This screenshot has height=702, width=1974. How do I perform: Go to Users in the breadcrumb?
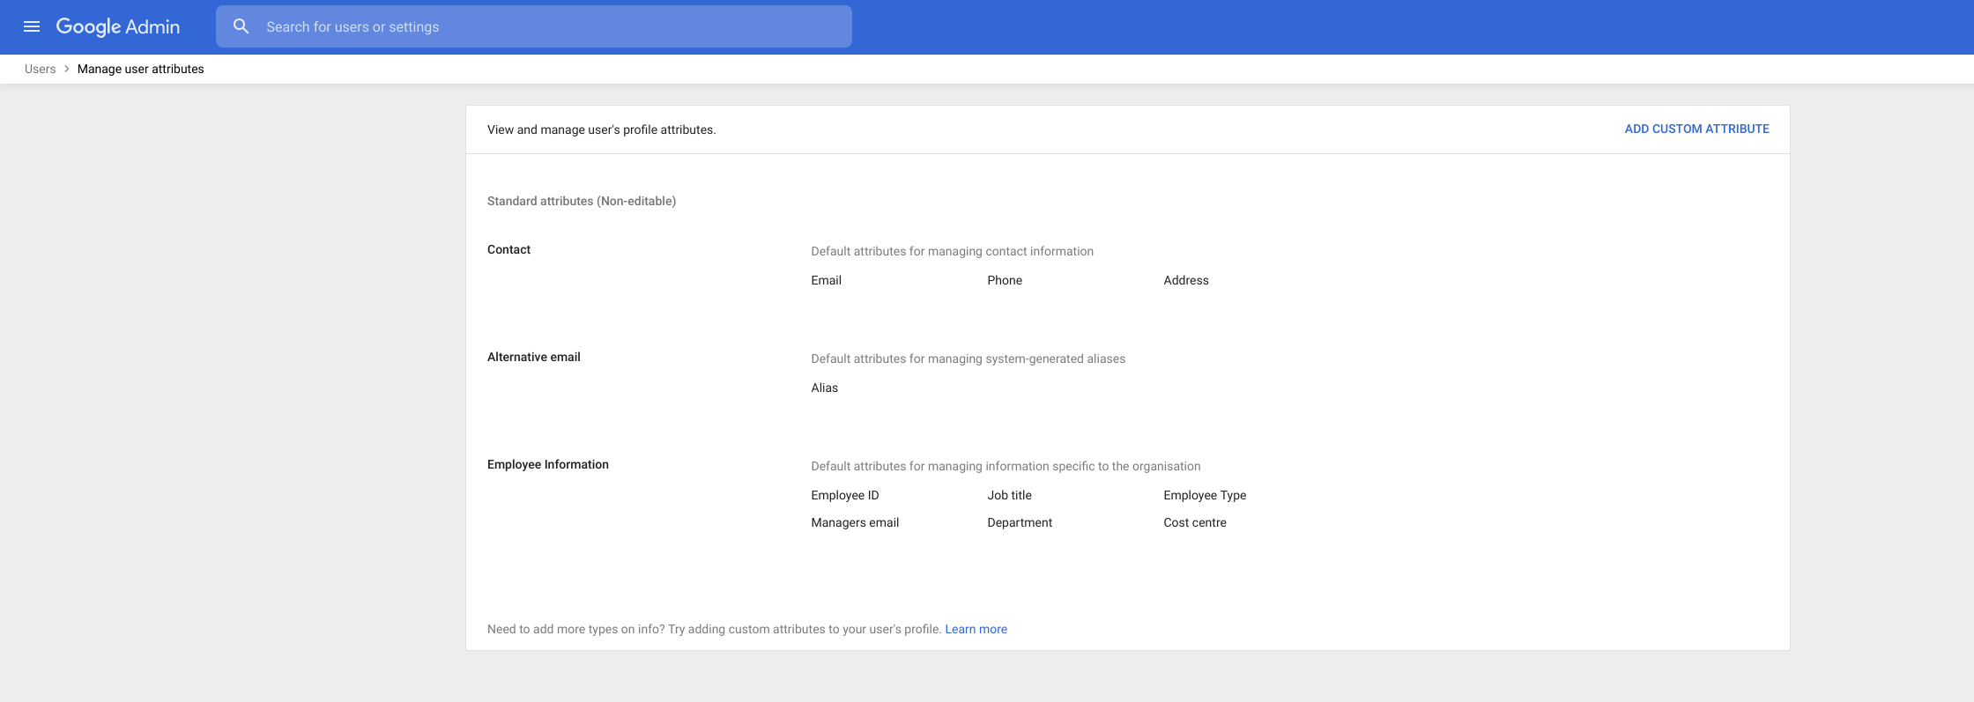40,69
